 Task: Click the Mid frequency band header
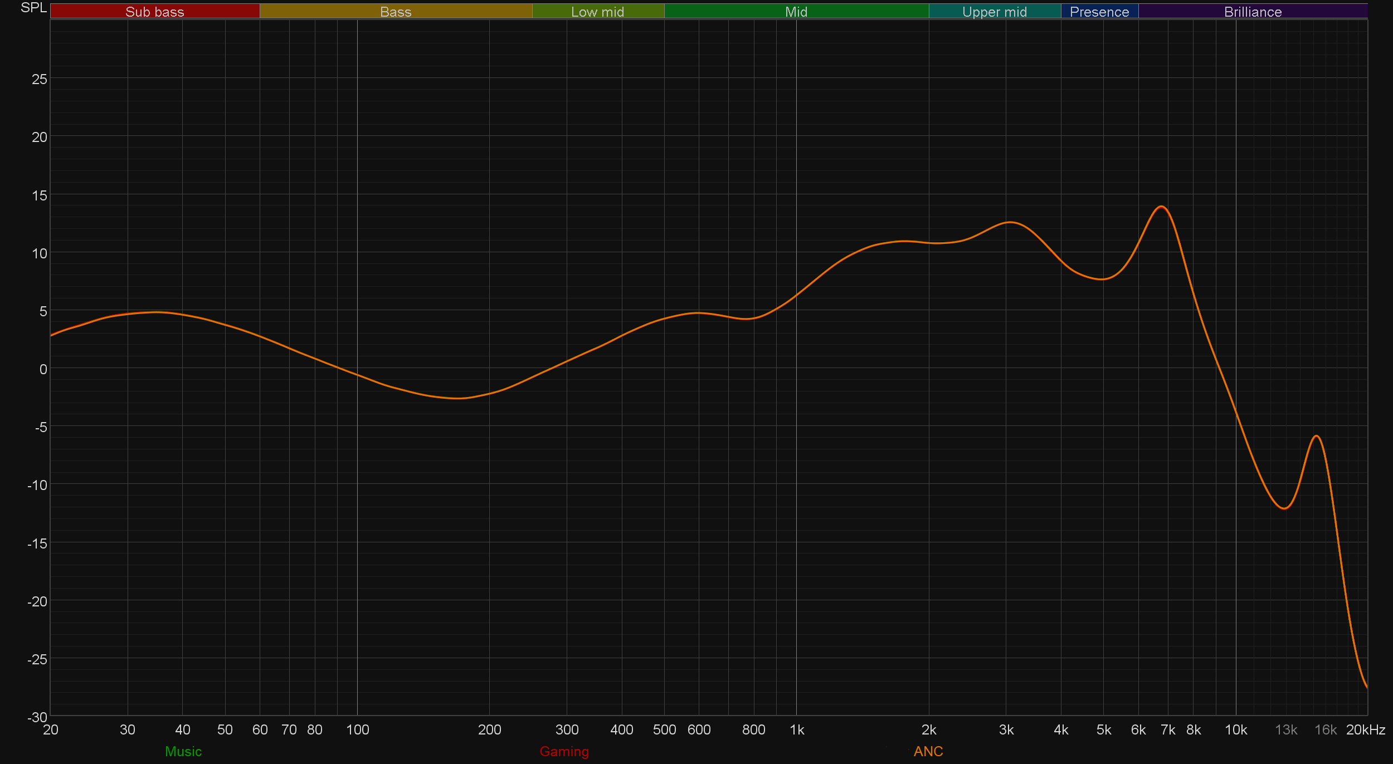pos(796,12)
